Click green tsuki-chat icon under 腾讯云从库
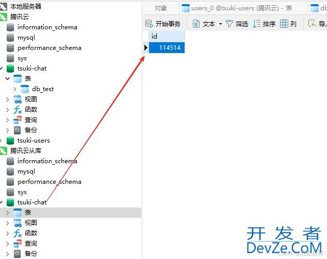327x259 pixels. 10,202
